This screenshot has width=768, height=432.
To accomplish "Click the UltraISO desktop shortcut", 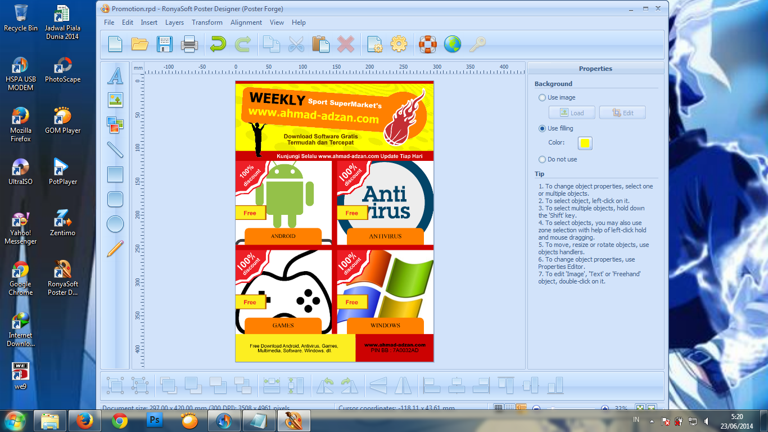I will pyautogui.click(x=21, y=172).
